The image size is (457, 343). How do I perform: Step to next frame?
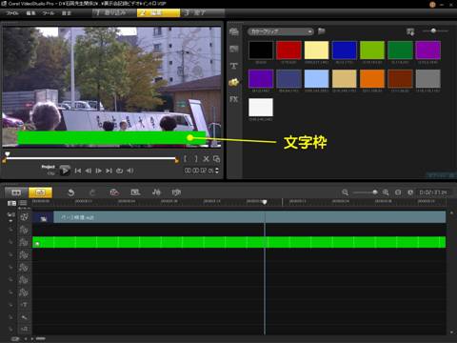pos(99,171)
